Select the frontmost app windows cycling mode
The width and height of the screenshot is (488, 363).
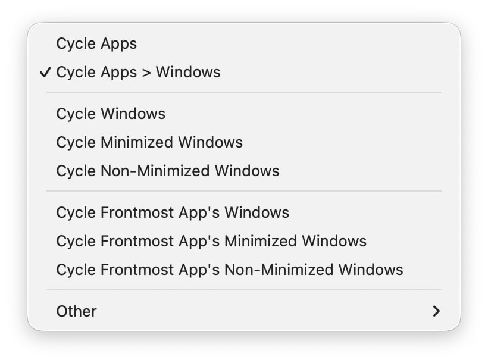pos(173,212)
